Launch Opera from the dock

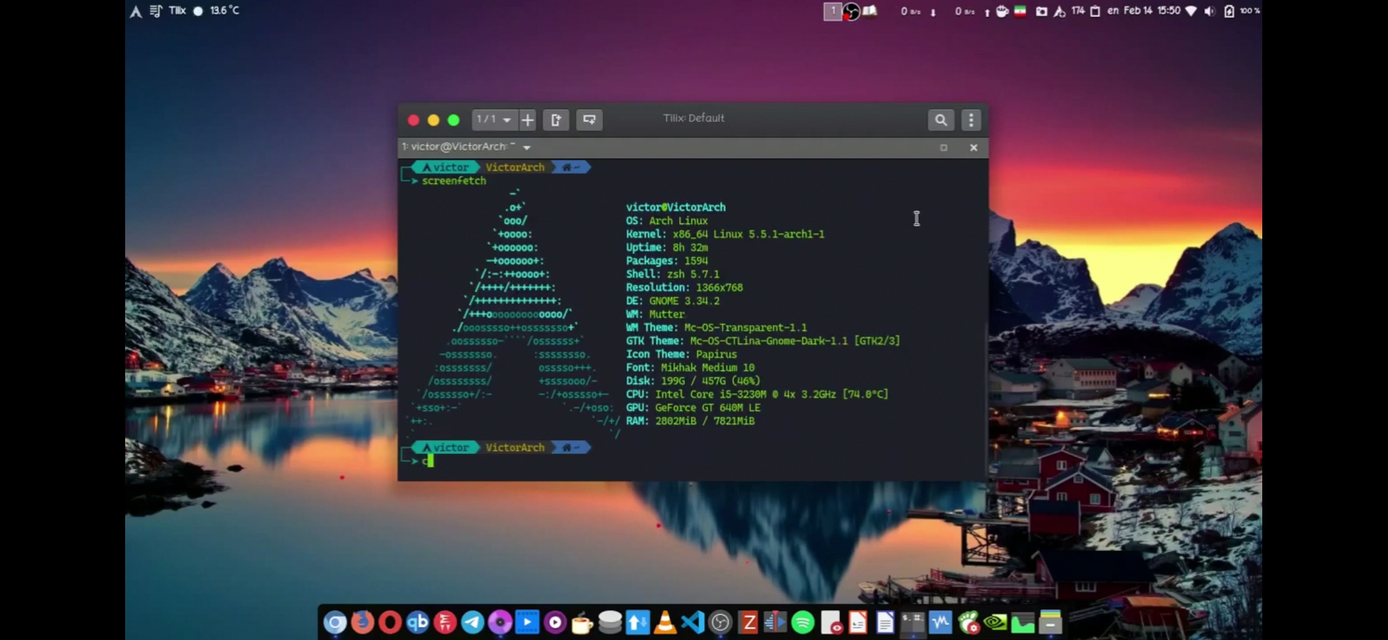point(390,623)
